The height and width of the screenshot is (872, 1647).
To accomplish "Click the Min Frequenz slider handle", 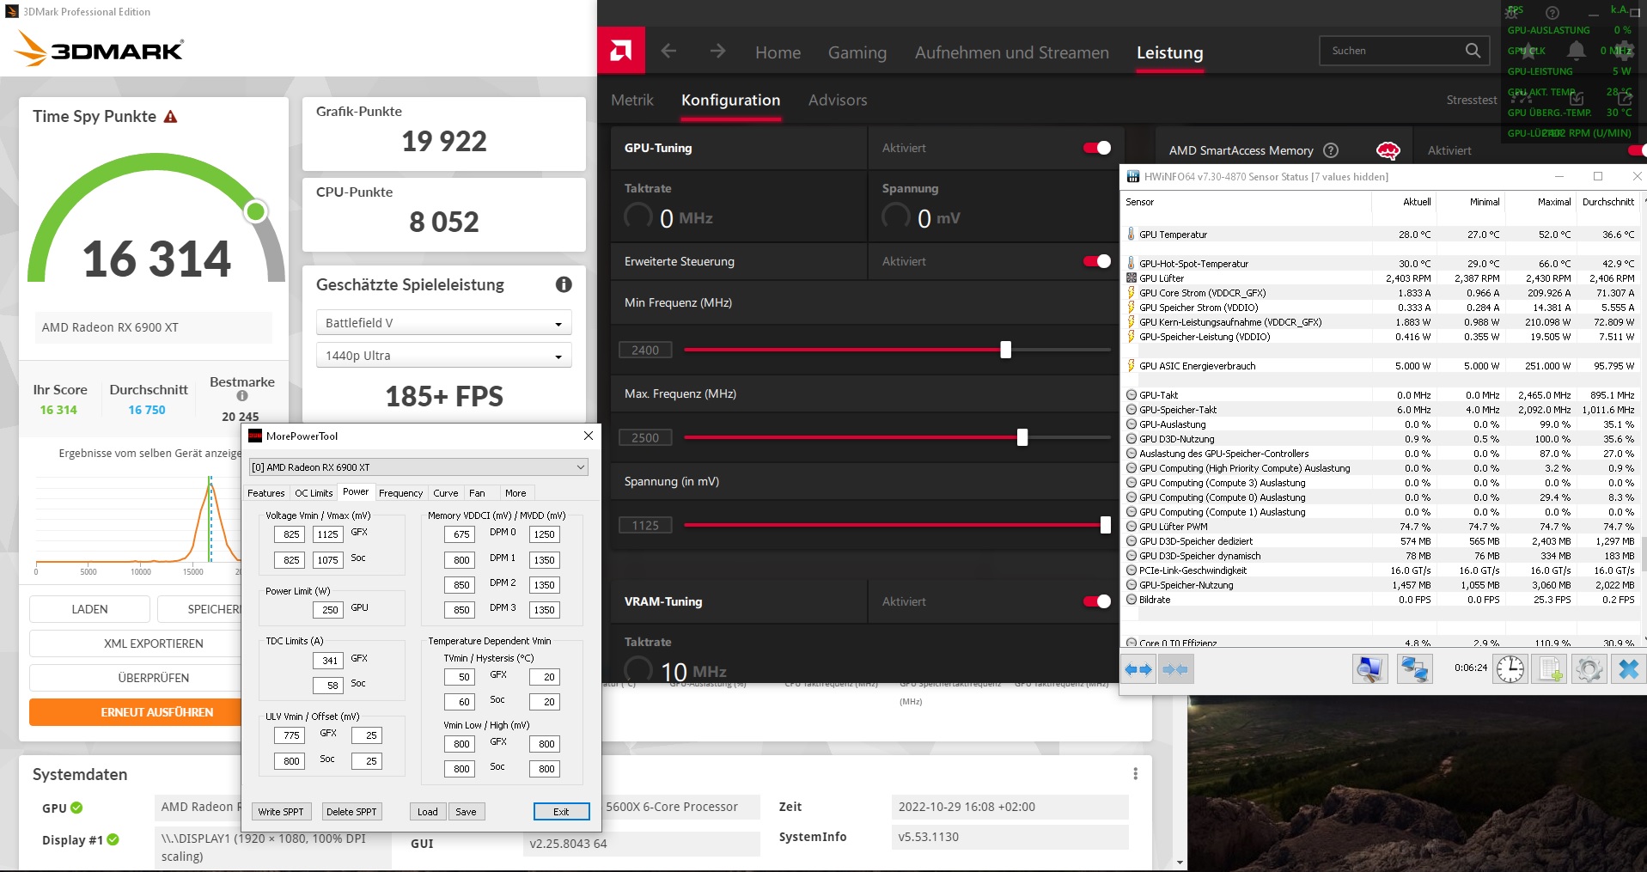I will point(1005,350).
